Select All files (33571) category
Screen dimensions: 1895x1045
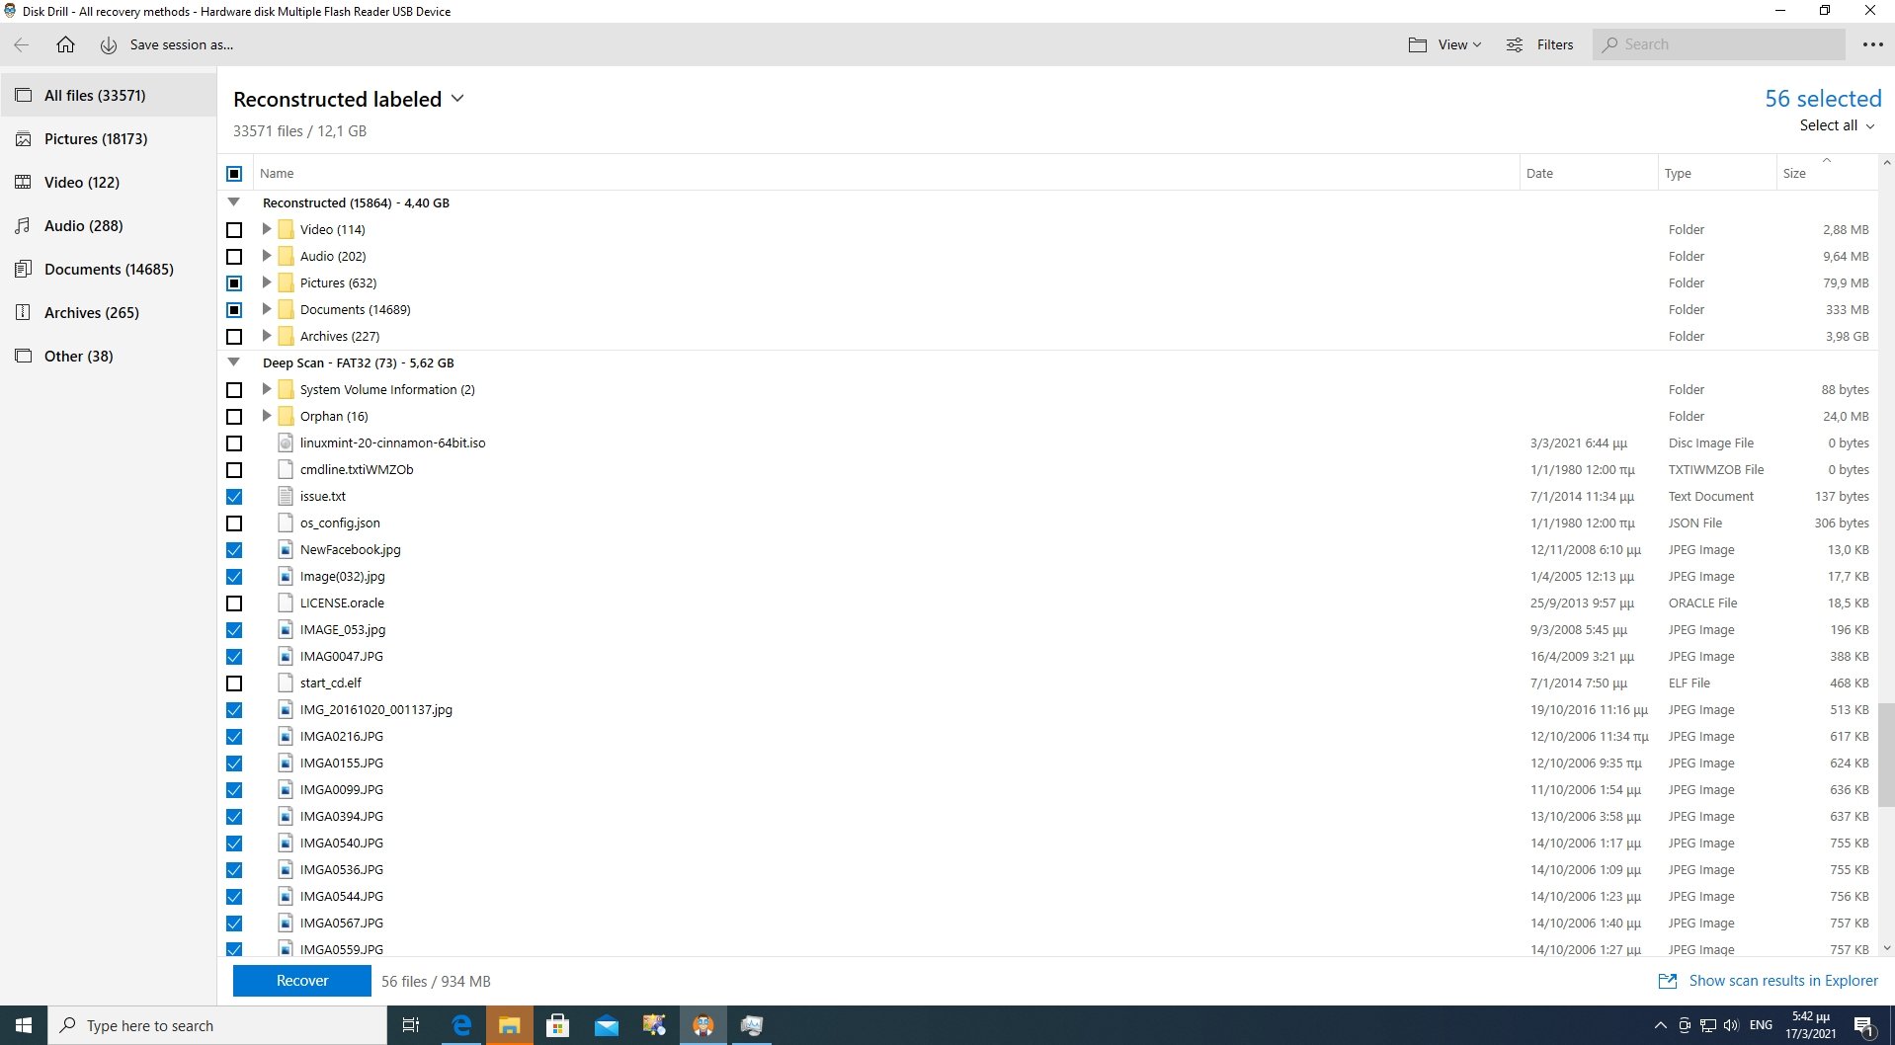point(109,96)
